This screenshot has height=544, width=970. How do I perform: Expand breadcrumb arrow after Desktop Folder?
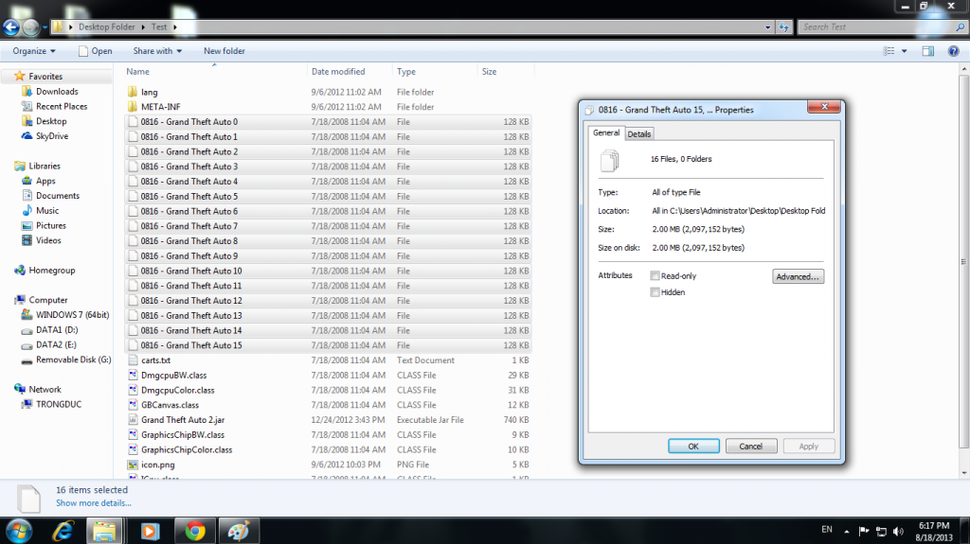click(x=143, y=27)
